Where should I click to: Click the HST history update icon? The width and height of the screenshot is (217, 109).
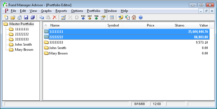pos(90,17)
